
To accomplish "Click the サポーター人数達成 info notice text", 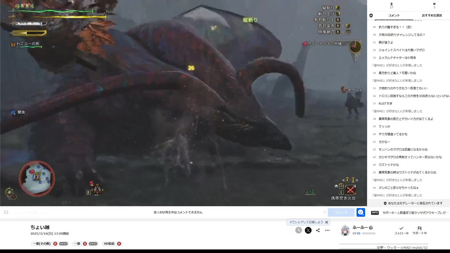I will pyautogui.click(x=415, y=213).
